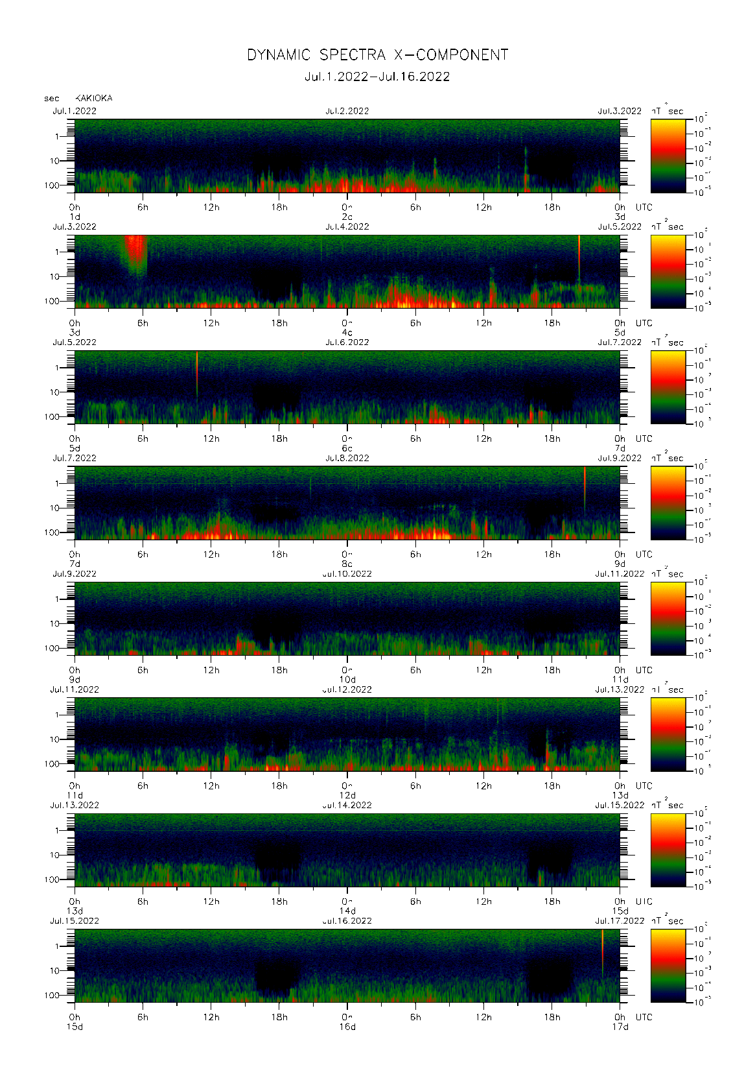This screenshot has height=1089, width=755.
Task: Click the vertical red spike in the Jul.5 spectrogram
Action: (197, 373)
